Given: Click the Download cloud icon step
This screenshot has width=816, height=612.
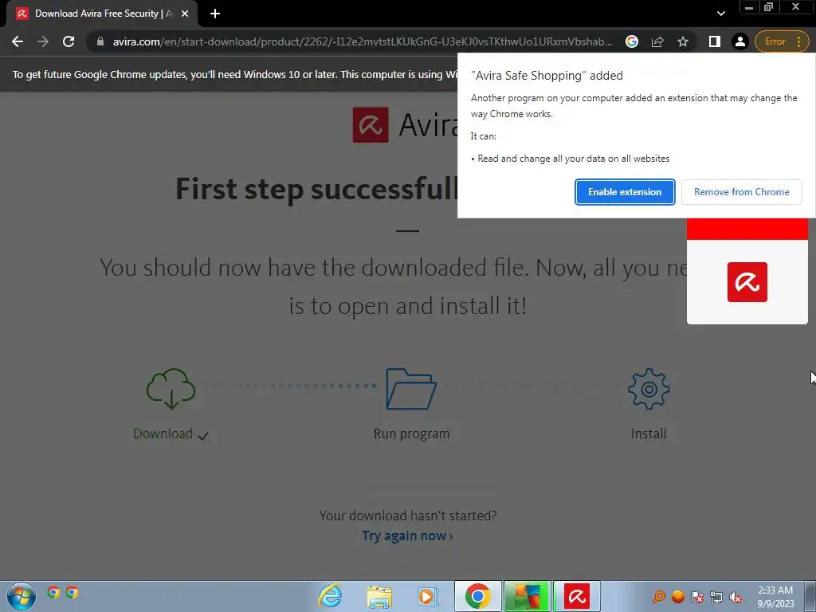Looking at the screenshot, I should [x=171, y=389].
